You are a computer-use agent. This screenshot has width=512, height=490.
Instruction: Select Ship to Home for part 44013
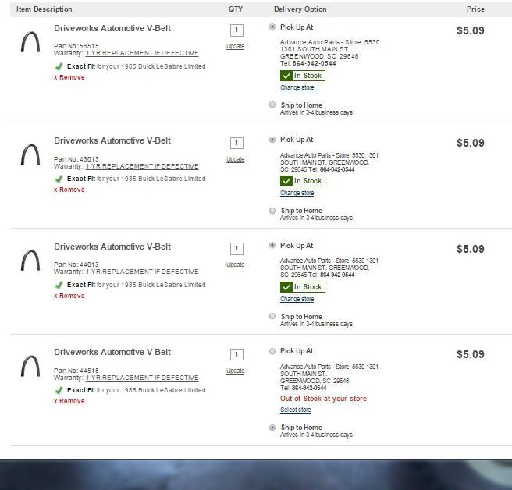272,317
